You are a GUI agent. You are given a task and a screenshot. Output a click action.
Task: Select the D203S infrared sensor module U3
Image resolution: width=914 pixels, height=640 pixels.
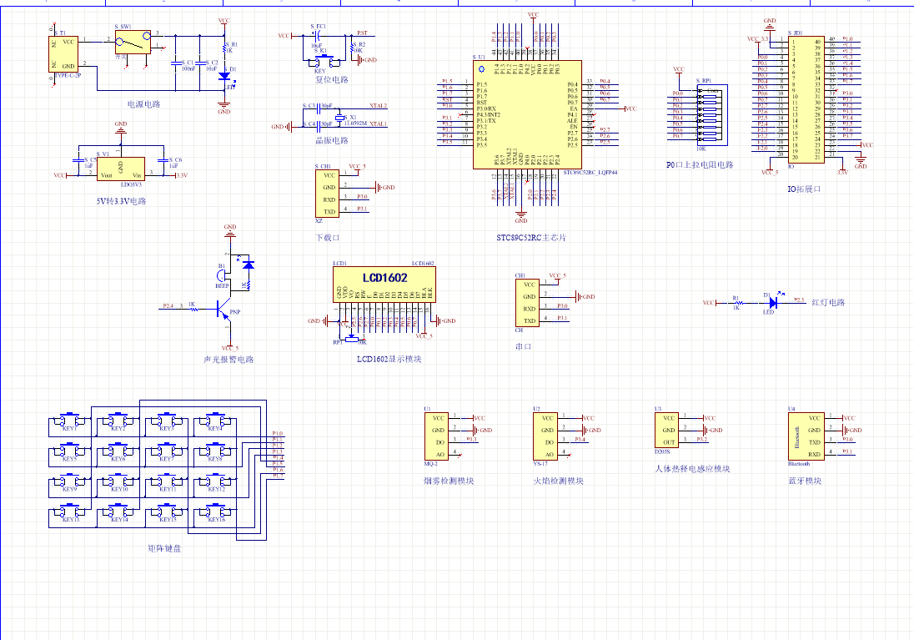tap(668, 430)
